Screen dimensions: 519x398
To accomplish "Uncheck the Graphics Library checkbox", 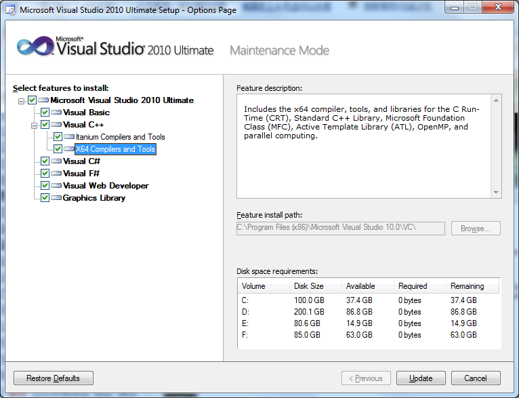I will [45, 198].
